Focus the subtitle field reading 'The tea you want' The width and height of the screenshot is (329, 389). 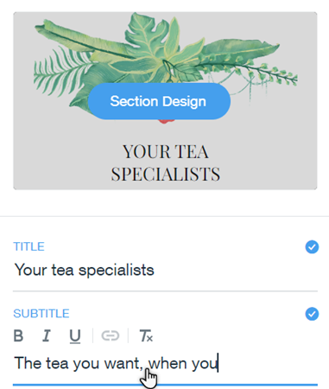165,364
